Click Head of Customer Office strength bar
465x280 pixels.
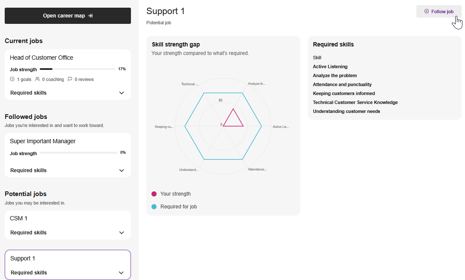tap(78, 69)
